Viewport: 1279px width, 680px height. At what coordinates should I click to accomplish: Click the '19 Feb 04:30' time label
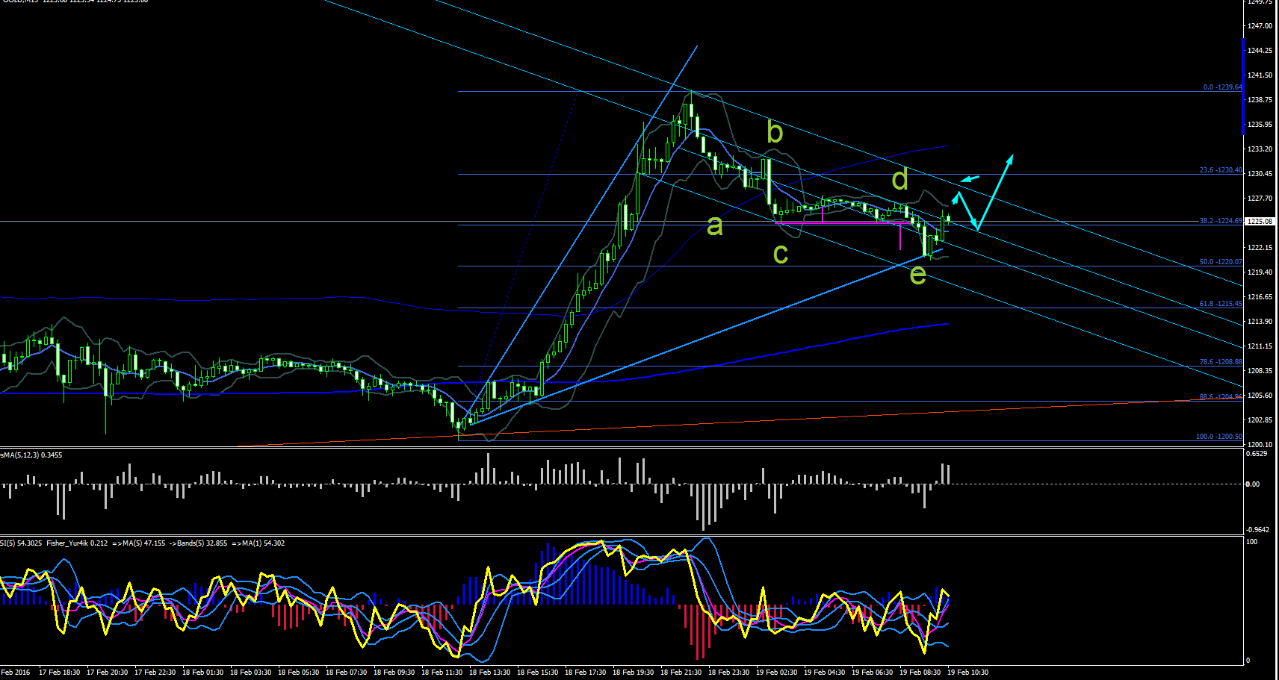coord(825,673)
